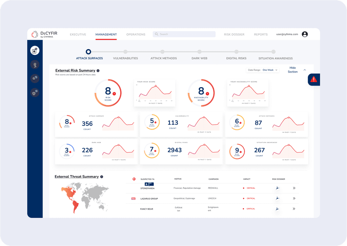Click the world threat map
This screenshot has width=347, height=246.
pos(85,198)
